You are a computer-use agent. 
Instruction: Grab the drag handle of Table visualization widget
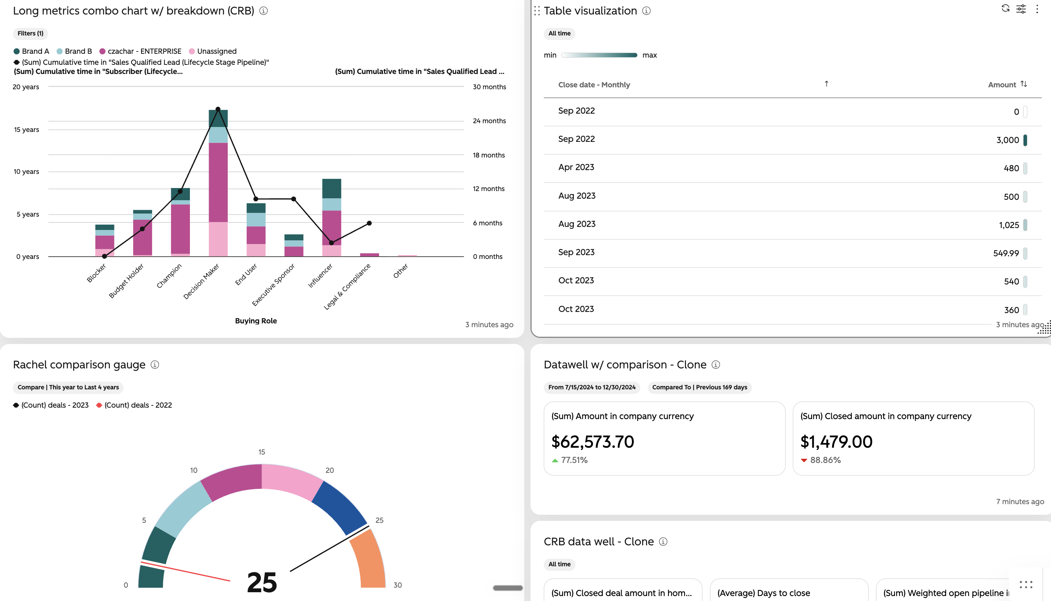(x=537, y=11)
